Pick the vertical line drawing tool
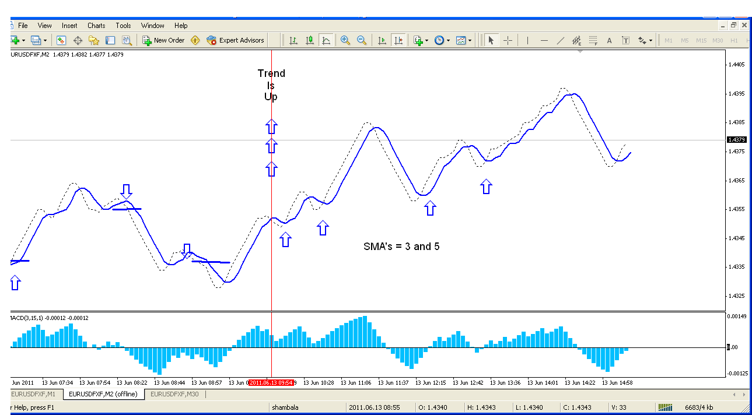Screen dimensions: 752x415 (527, 40)
